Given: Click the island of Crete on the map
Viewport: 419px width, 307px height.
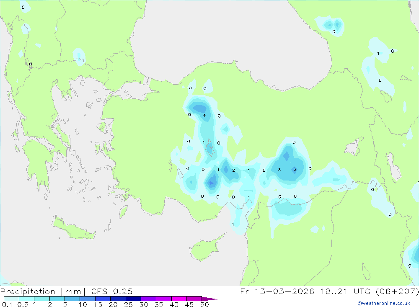Looking at the screenshot, I should (73, 228).
